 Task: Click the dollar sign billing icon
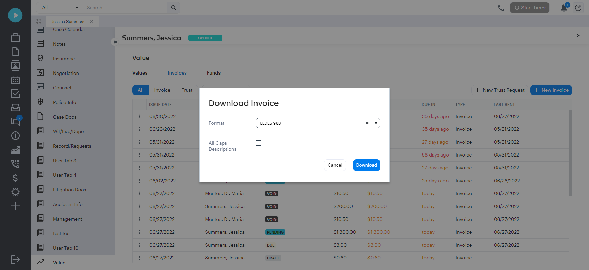(x=15, y=178)
